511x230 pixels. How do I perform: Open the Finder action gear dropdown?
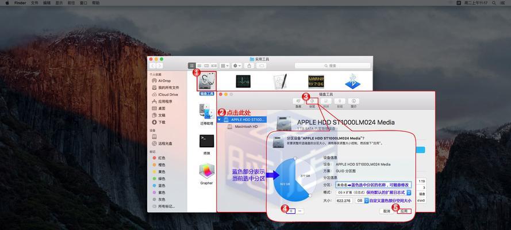237,66
